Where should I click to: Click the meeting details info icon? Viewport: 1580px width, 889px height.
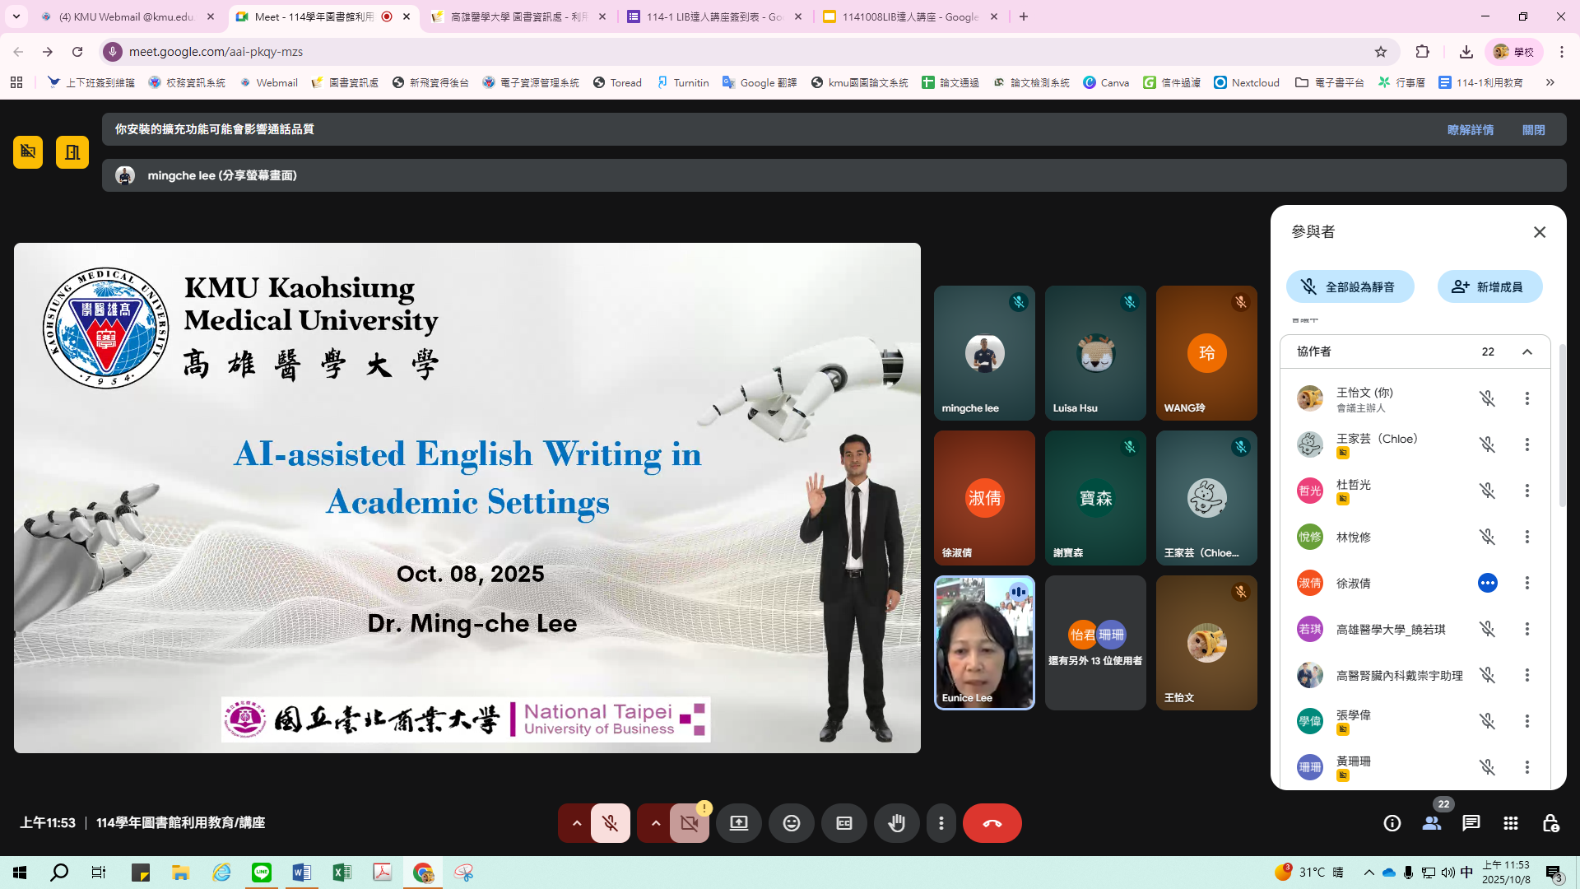coord(1392,823)
